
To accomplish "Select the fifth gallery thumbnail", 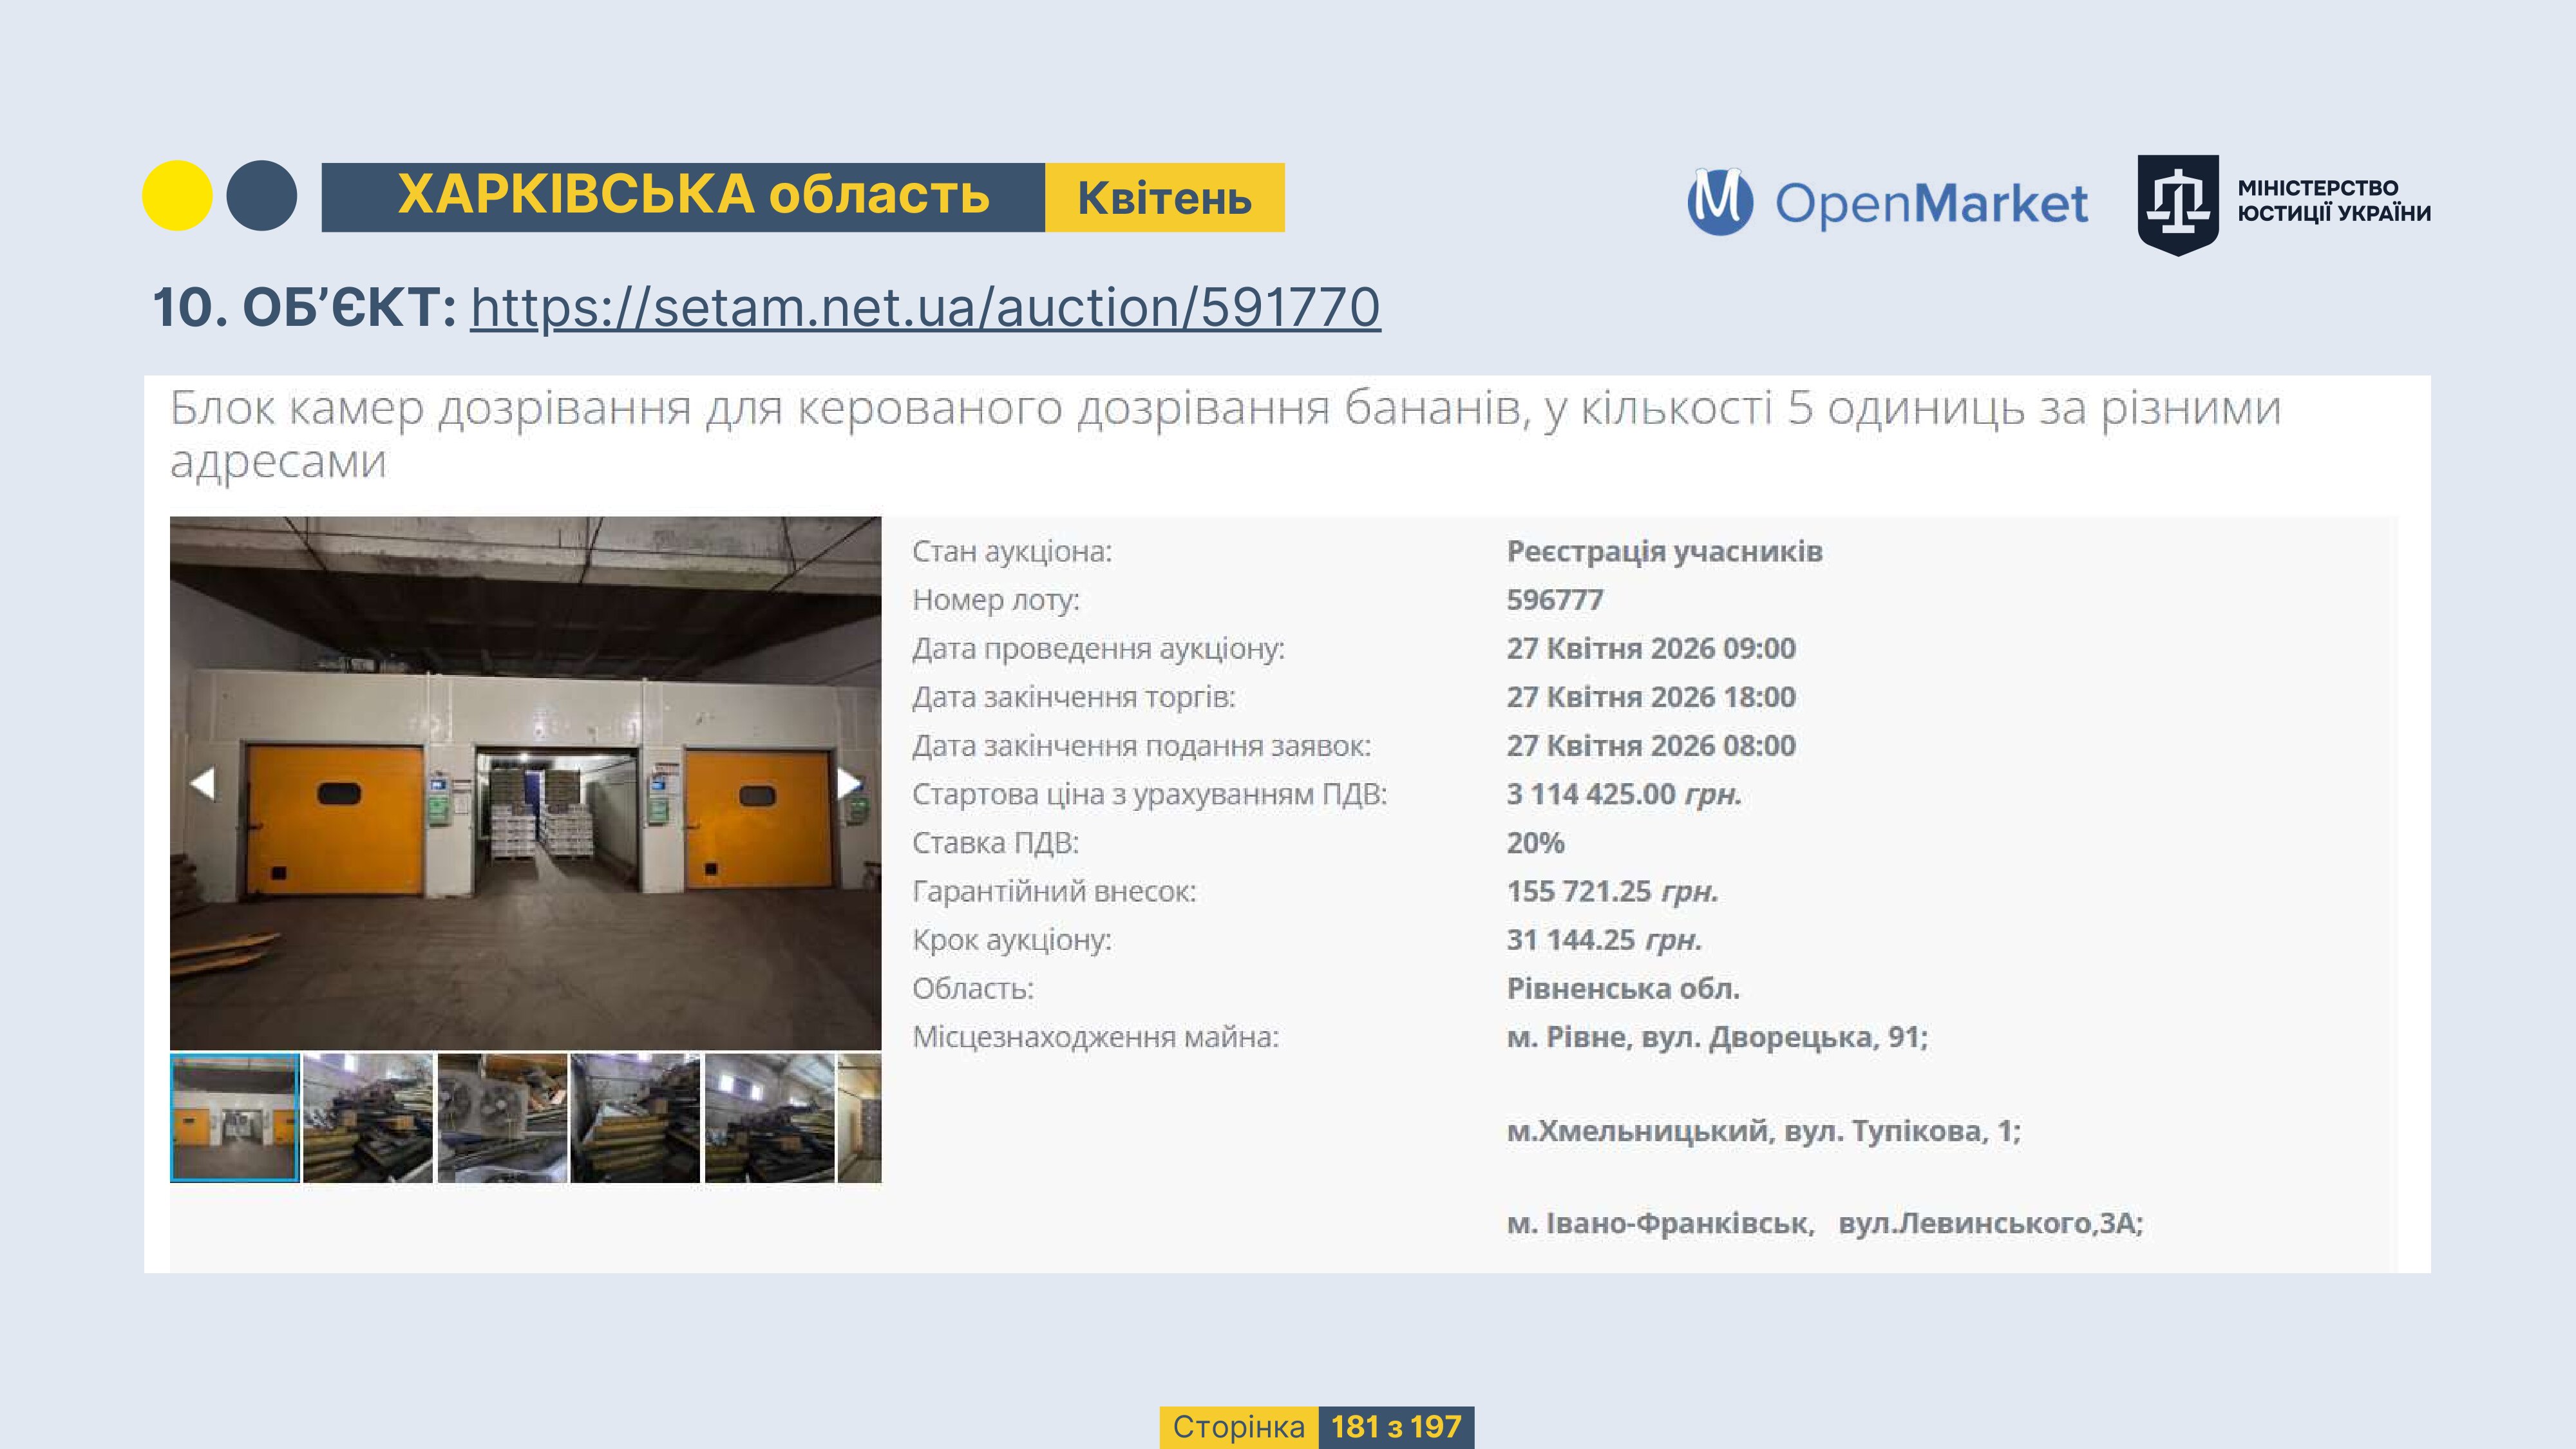I will pos(769,1117).
